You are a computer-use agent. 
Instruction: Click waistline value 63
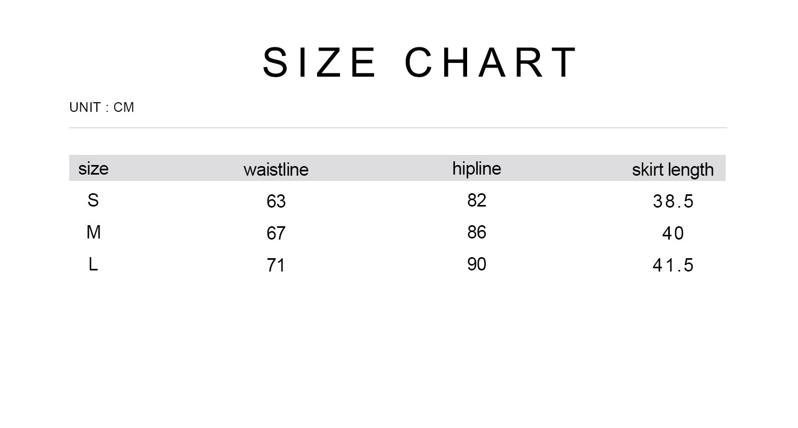276,202
